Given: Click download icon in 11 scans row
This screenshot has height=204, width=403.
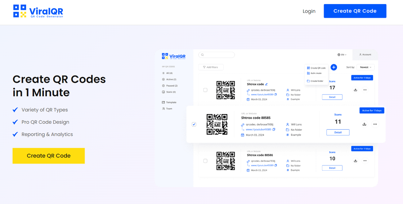Looking at the screenshot, I should tap(364, 124).
